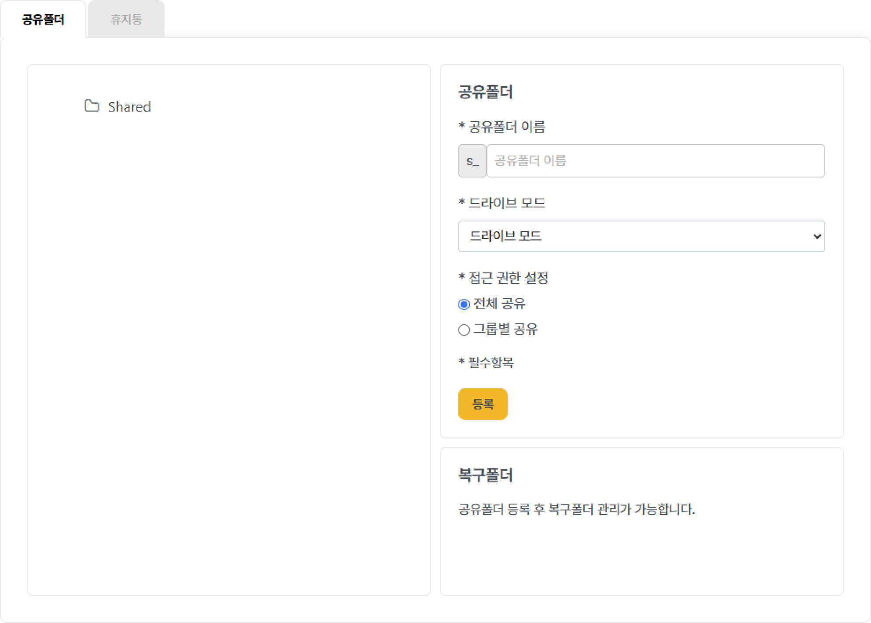The width and height of the screenshot is (871, 623).
Task: Click the s_ prefix box
Action: click(472, 161)
